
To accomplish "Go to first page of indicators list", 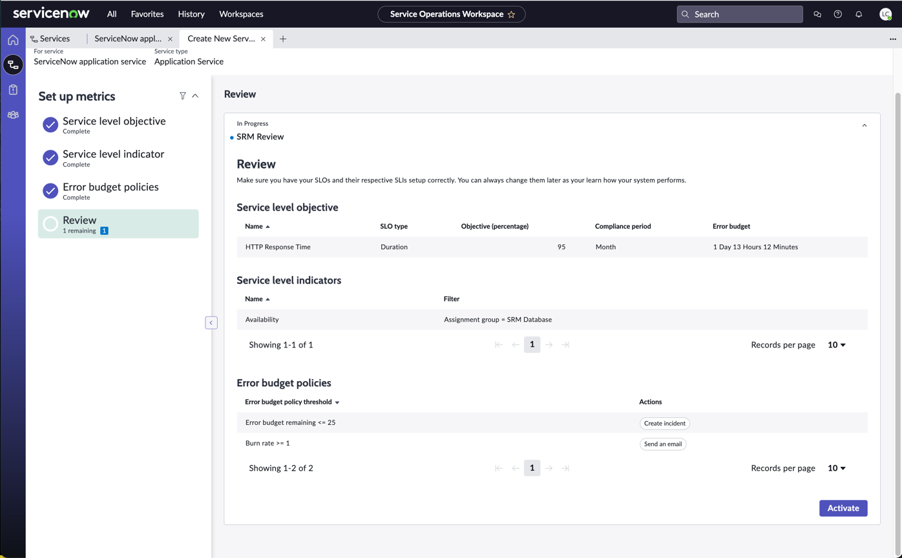I will click(x=499, y=345).
